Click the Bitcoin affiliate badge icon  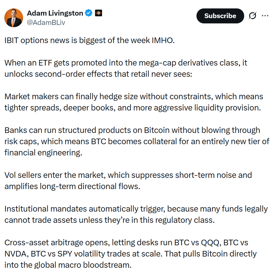point(99,13)
